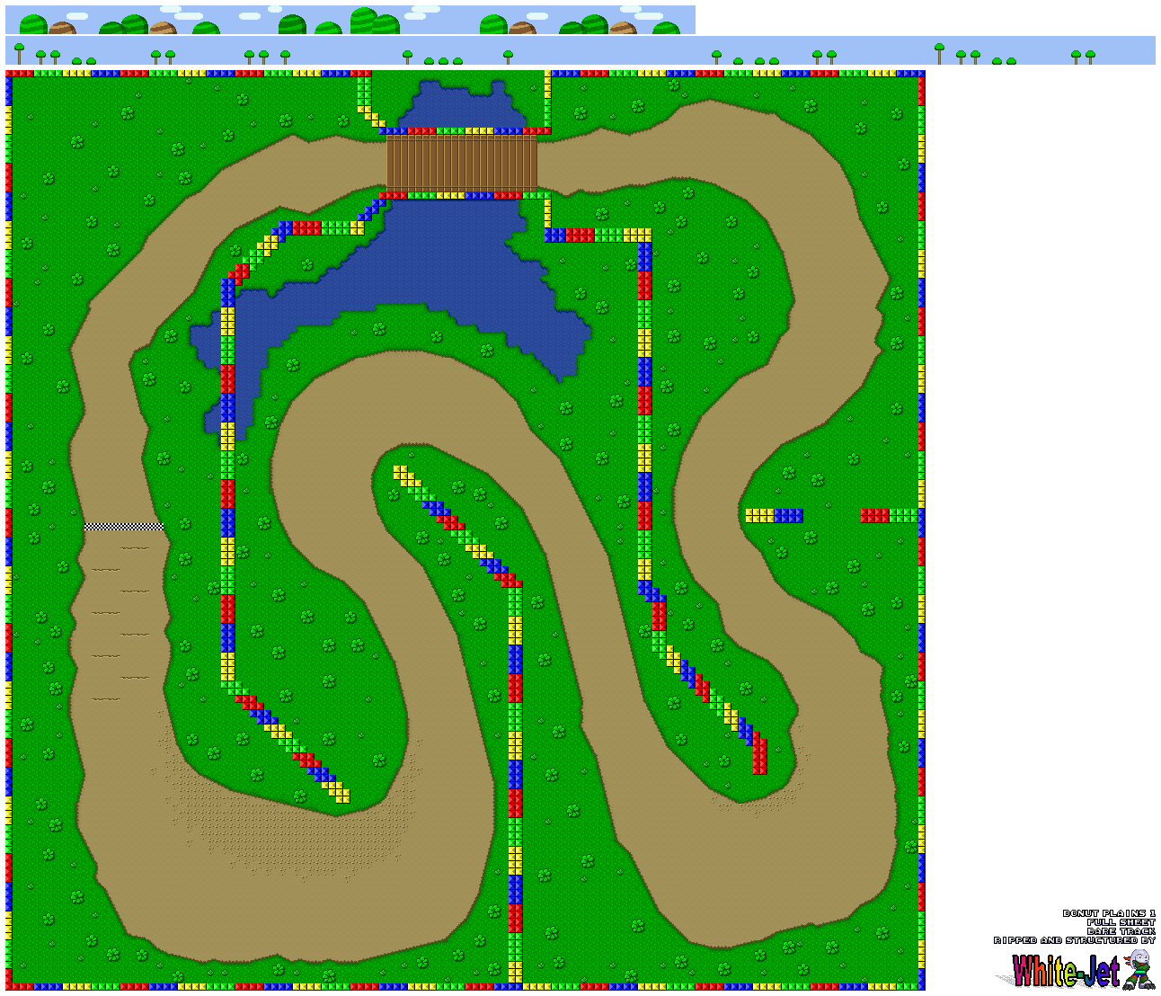
Task: Click the small pond above the bridge
Action: (463, 104)
